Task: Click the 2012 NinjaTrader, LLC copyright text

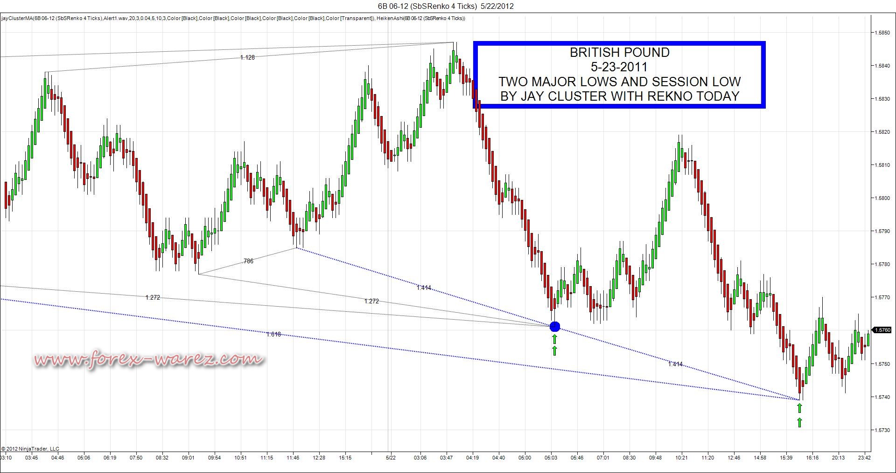Action: point(30,449)
